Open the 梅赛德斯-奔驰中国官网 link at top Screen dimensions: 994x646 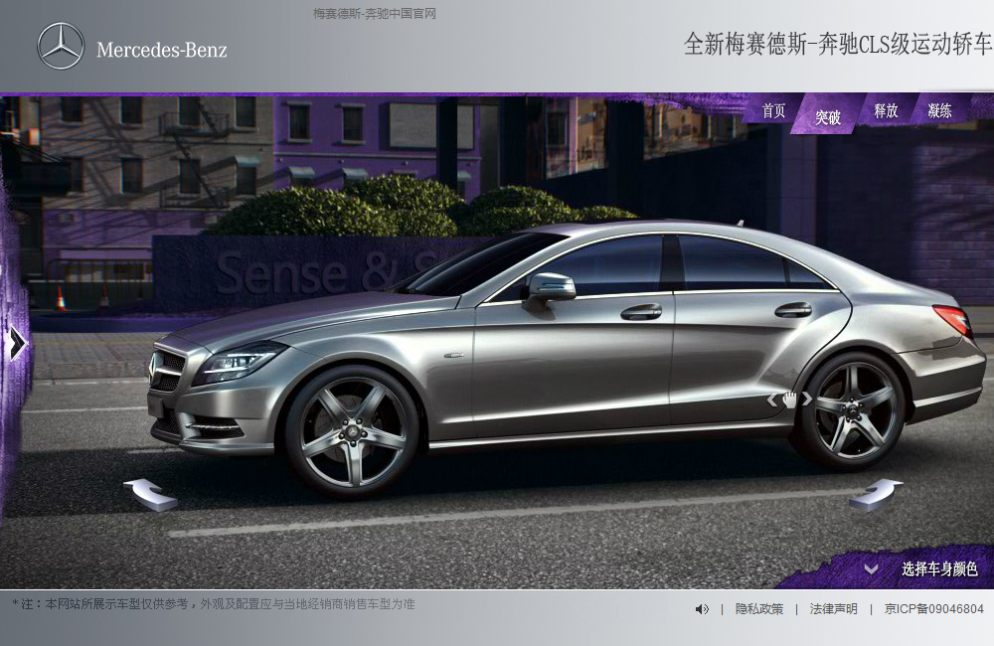pyautogui.click(x=375, y=14)
